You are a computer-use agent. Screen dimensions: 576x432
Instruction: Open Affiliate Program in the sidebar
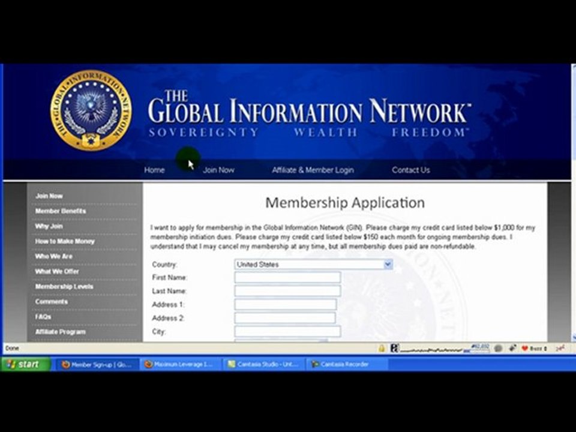[x=60, y=331]
